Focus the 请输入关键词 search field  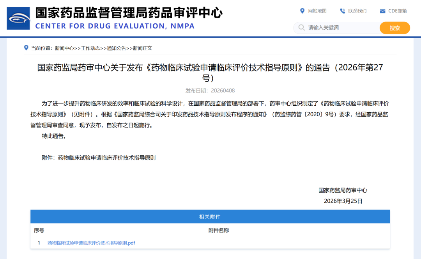tap(339, 28)
